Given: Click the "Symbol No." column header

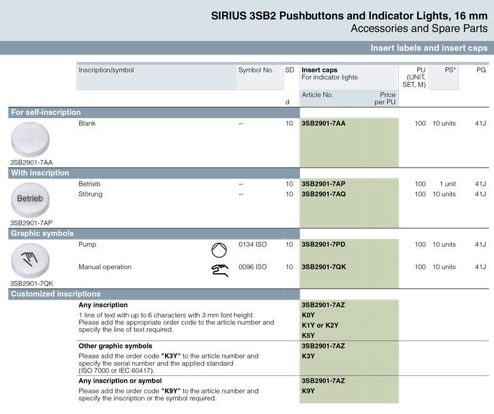Looking at the screenshot, I should (x=256, y=71).
